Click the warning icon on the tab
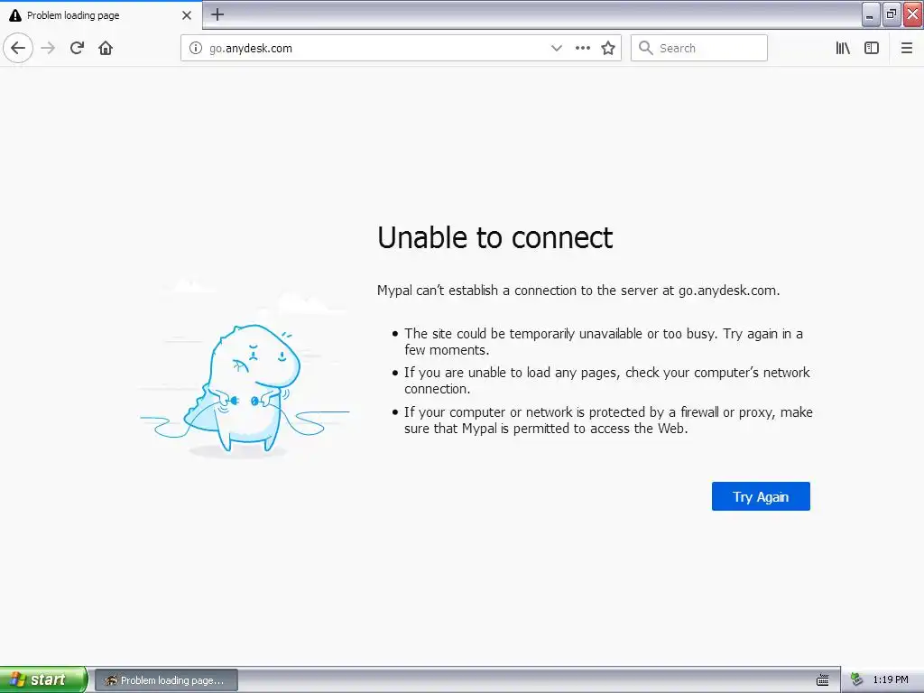 (15, 15)
